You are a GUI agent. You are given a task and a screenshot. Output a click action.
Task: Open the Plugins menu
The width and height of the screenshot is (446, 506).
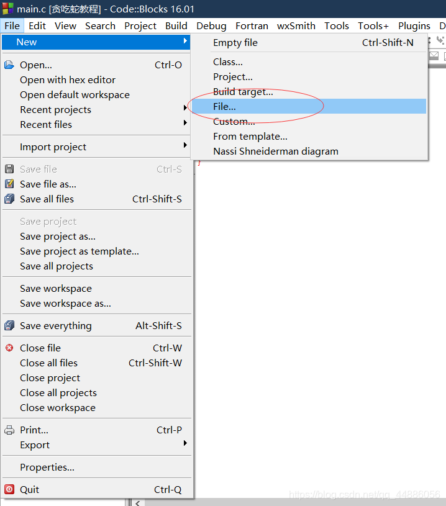coord(414,26)
